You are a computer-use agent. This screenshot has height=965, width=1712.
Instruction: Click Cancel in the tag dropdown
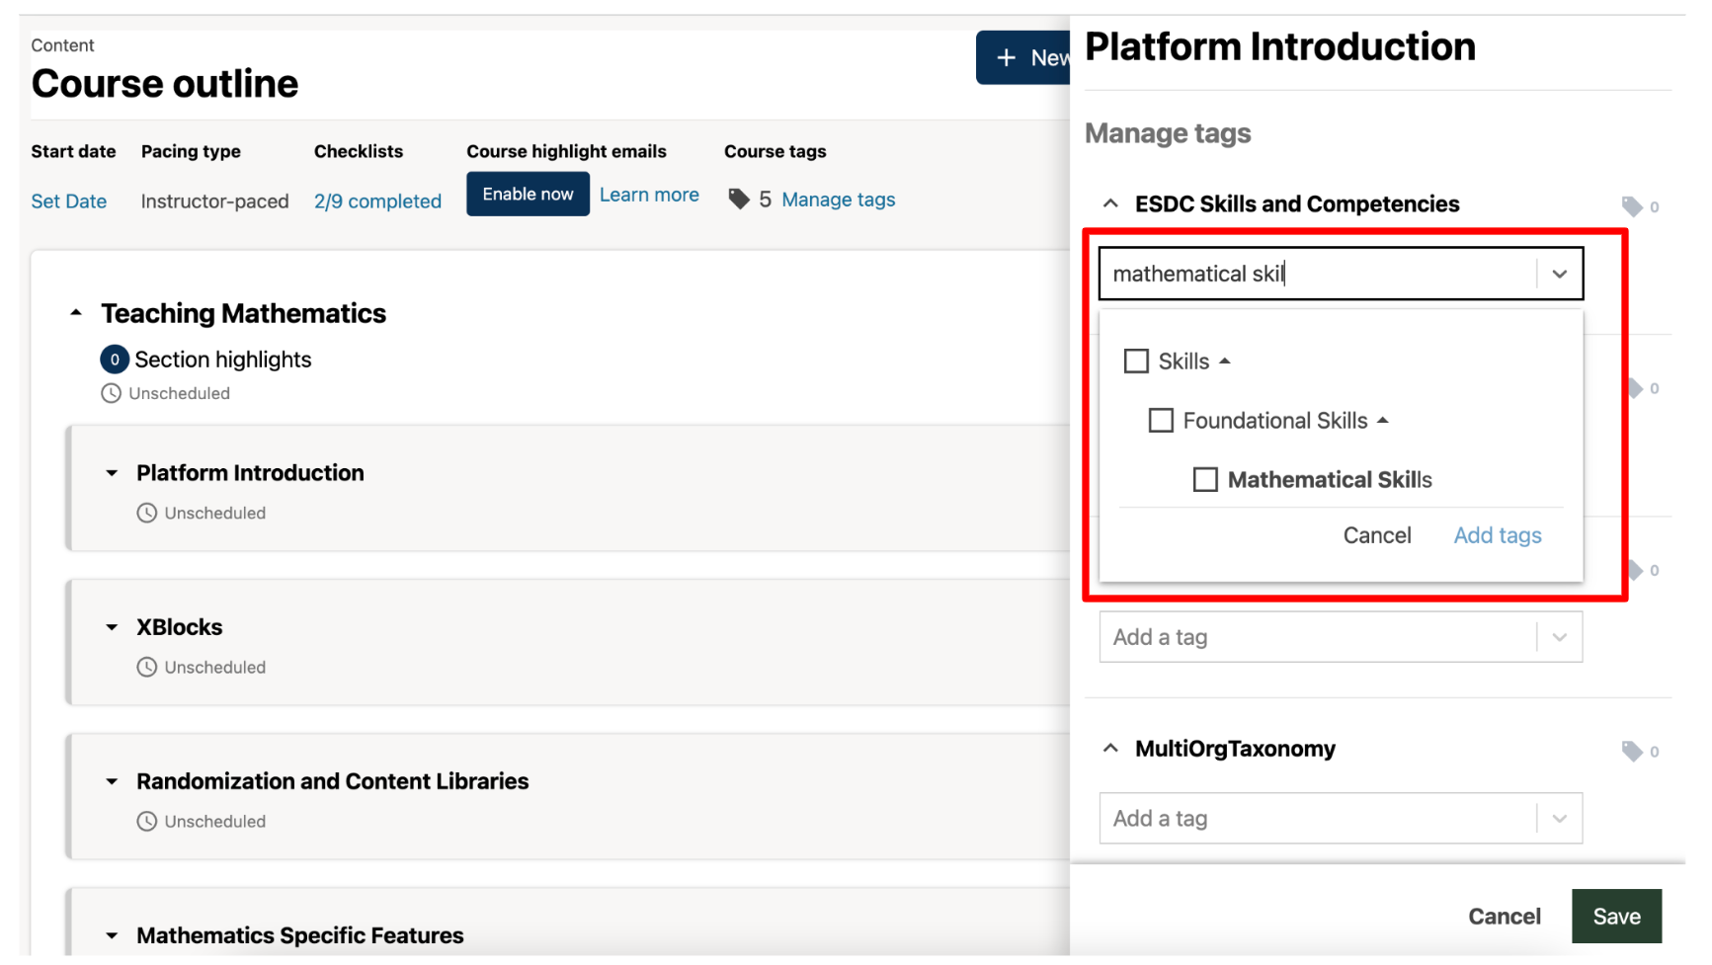[1376, 535]
